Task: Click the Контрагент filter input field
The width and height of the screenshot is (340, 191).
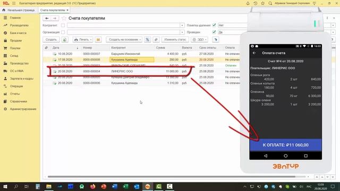Action: click(x=124, y=25)
